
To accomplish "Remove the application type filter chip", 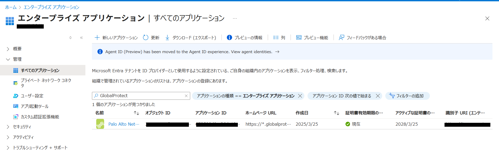I will pos(300,96).
